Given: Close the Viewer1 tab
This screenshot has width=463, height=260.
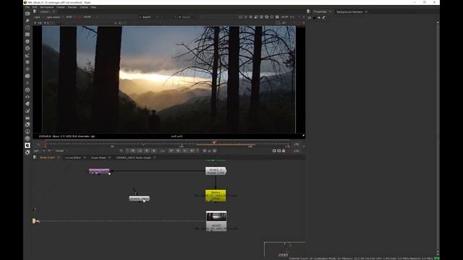Looking at the screenshot, I should (54, 12).
